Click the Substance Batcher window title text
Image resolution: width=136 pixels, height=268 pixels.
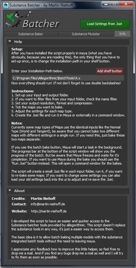[x=41, y=5]
